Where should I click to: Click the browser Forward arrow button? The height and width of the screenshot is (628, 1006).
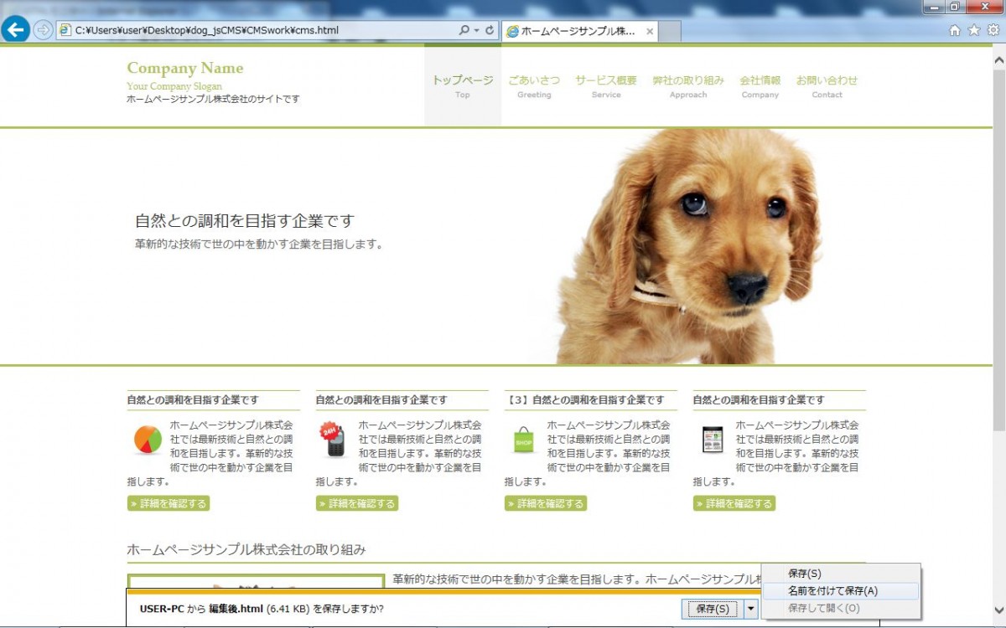43,30
